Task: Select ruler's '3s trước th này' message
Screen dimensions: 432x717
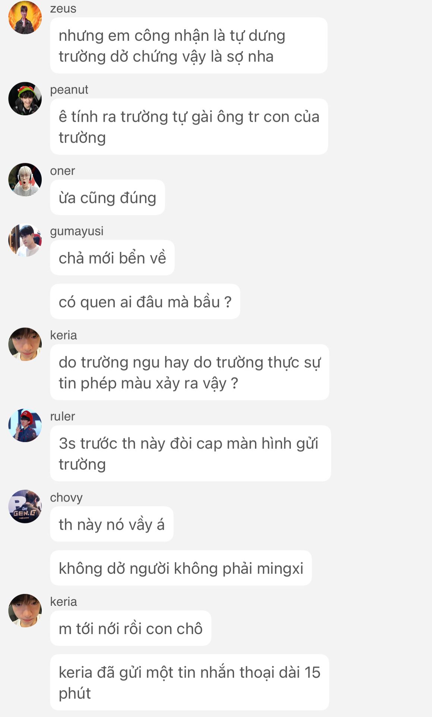Action: pos(190,453)
